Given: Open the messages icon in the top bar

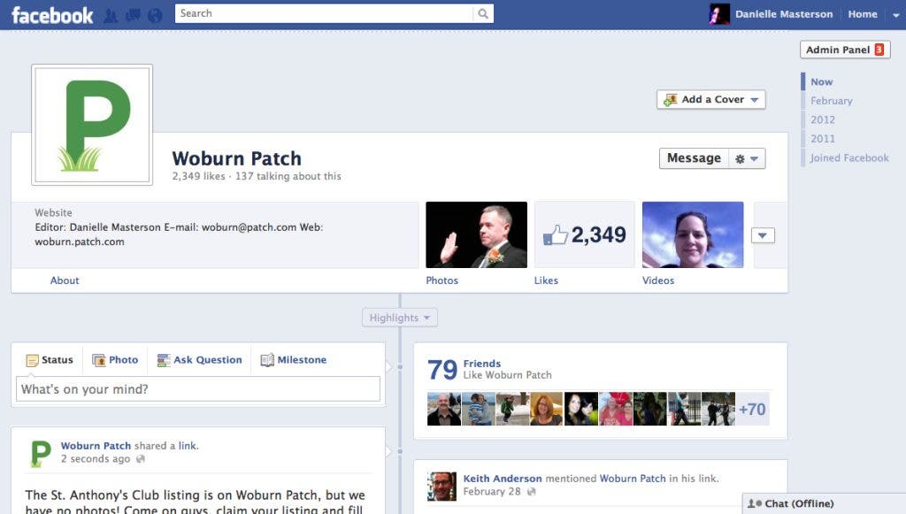Looking at the screenshot, I should (133, 15).
